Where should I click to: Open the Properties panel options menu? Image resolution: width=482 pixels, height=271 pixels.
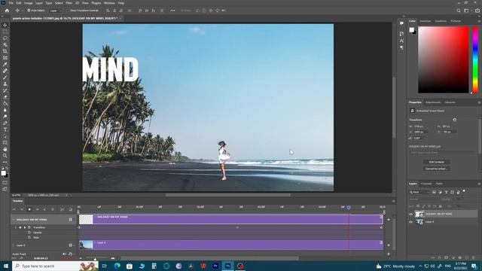click(479, 102)
